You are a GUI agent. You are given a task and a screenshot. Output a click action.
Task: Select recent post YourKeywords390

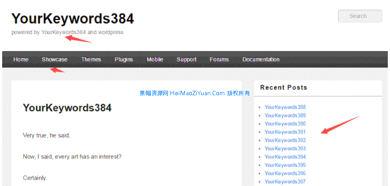(x=285, y=124)
